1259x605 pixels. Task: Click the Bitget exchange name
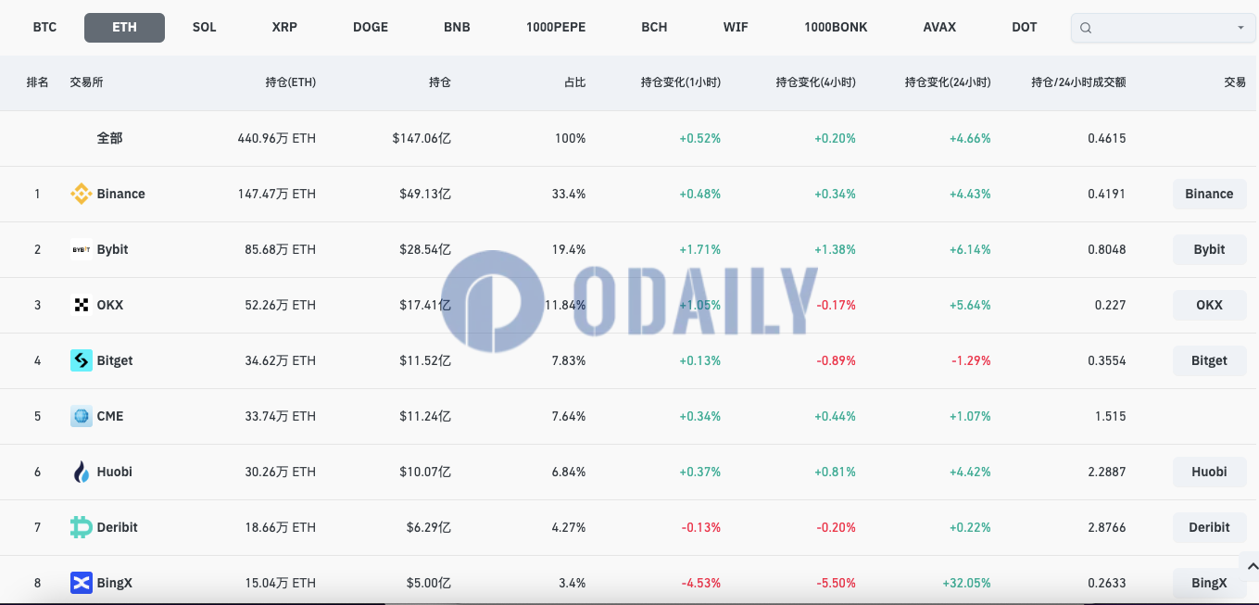(115, 360)
